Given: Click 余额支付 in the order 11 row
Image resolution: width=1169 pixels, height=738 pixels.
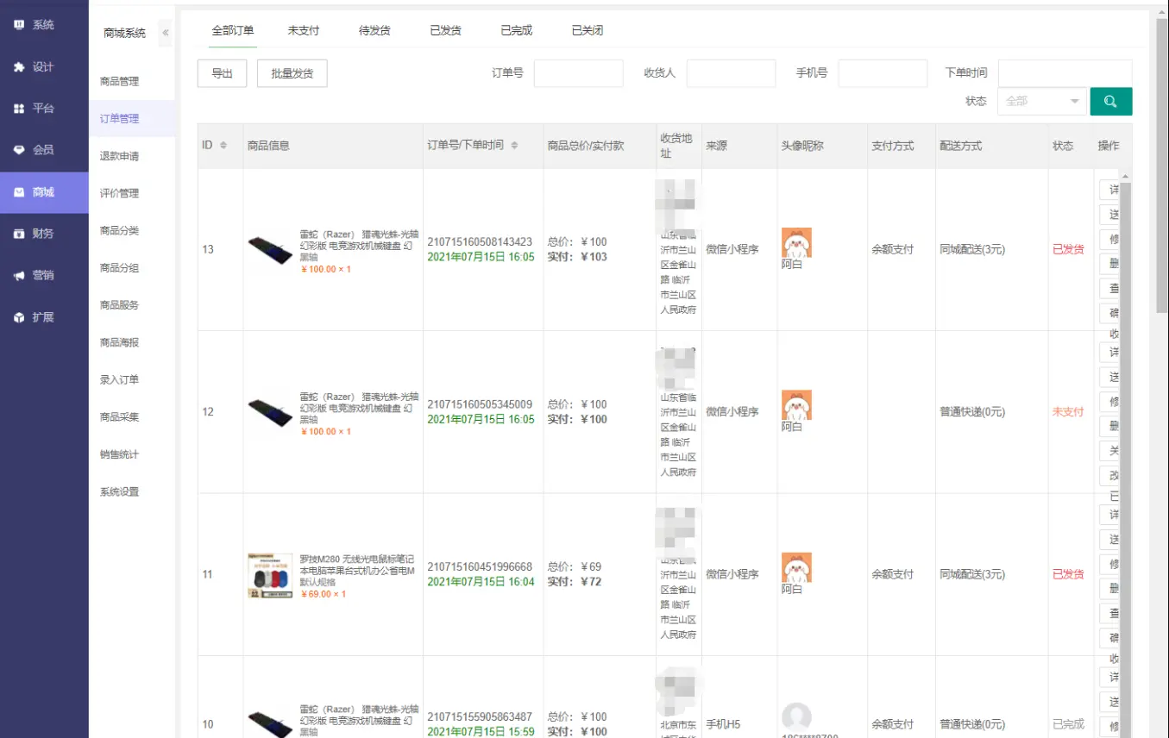Looking at the screenshot, I should coord(892,575).
